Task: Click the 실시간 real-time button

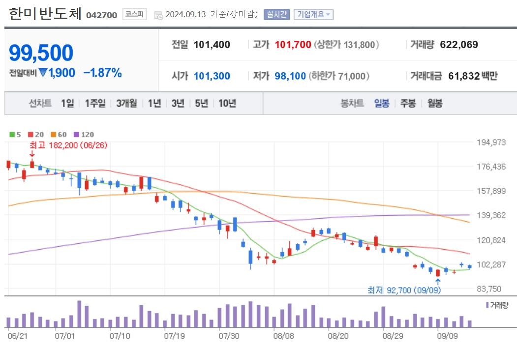Action: [x=276, y=15]
